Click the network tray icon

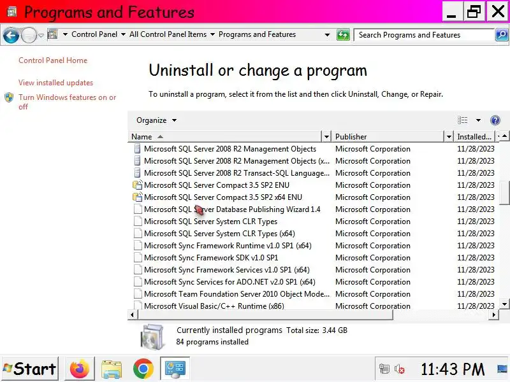(x=384, y=369)
